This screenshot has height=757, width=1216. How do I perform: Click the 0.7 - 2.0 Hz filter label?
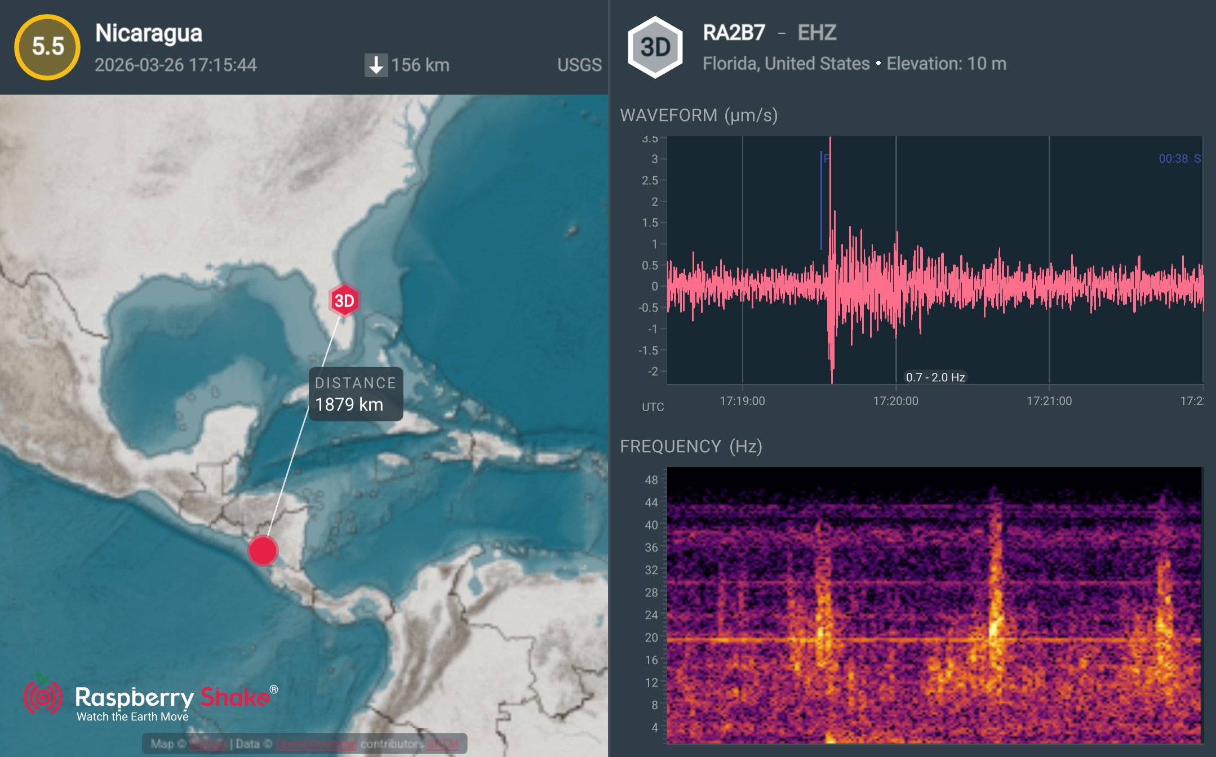(x=935, y=377)
